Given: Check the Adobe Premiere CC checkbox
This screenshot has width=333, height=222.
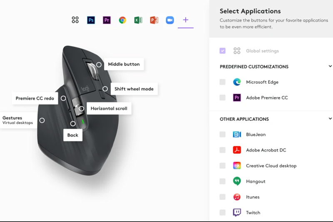Looking at the screenshot, I should coord(223,98).
